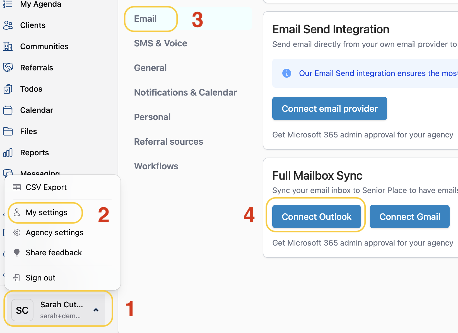
Task: Open the Clients people icon
Action: pyautogui.click(x=8, y=25)
